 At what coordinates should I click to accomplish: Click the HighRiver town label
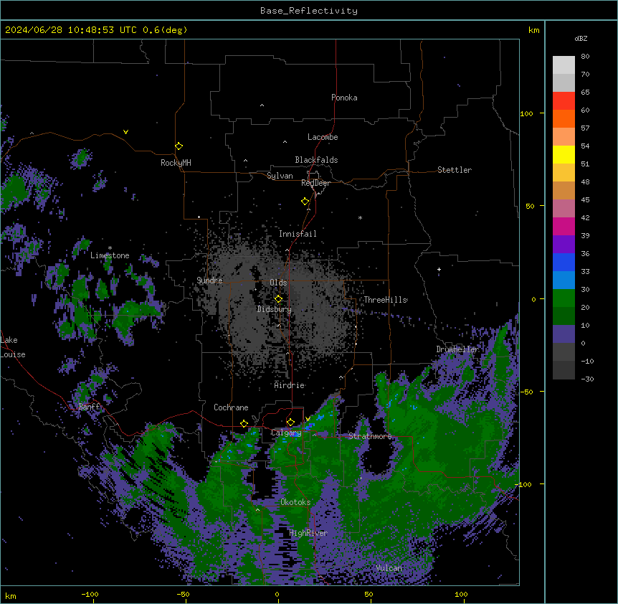pos(308,533)
